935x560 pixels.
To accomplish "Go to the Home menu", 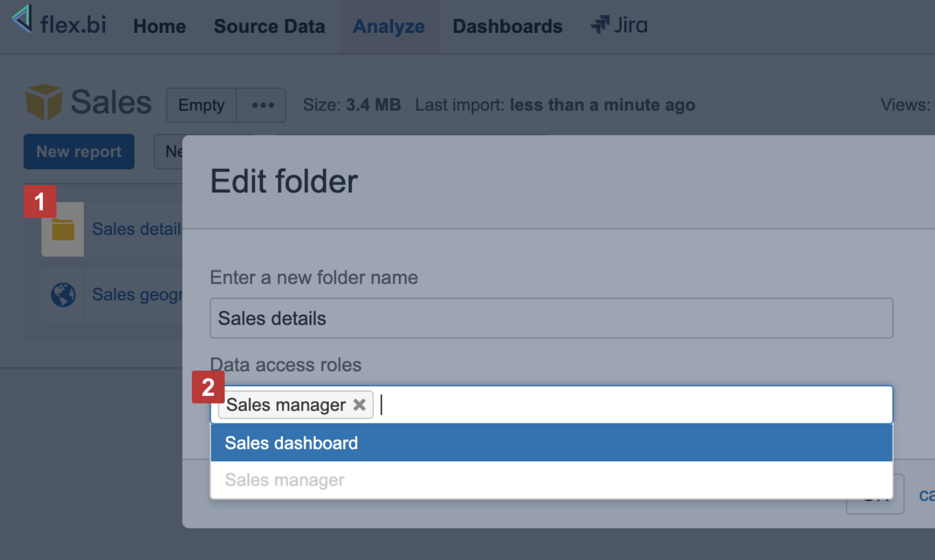I will (x=159, y=27).
